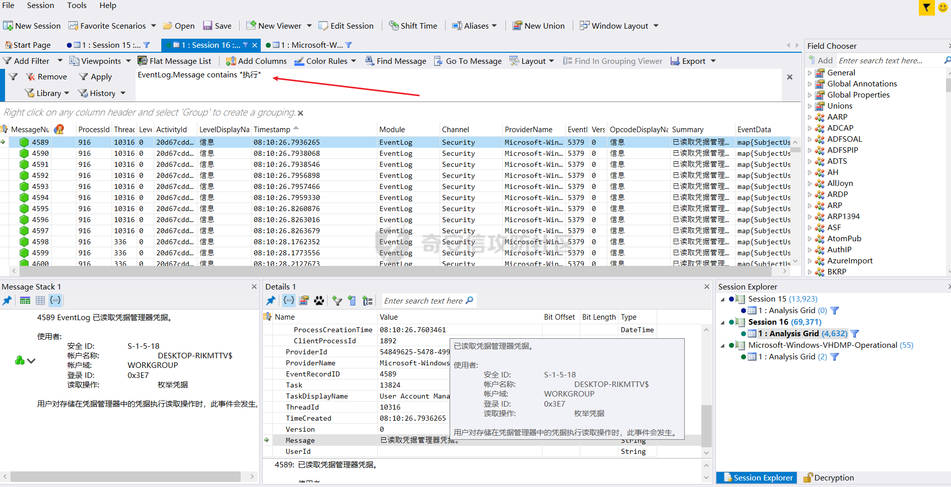Click the Apply filter button
The height and width of the screenshot is (487, 951).
95,77
